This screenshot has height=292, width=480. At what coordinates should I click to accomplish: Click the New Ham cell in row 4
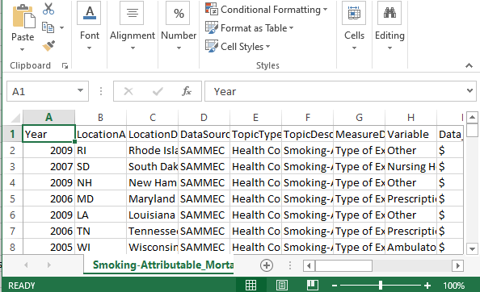point(153,182)
